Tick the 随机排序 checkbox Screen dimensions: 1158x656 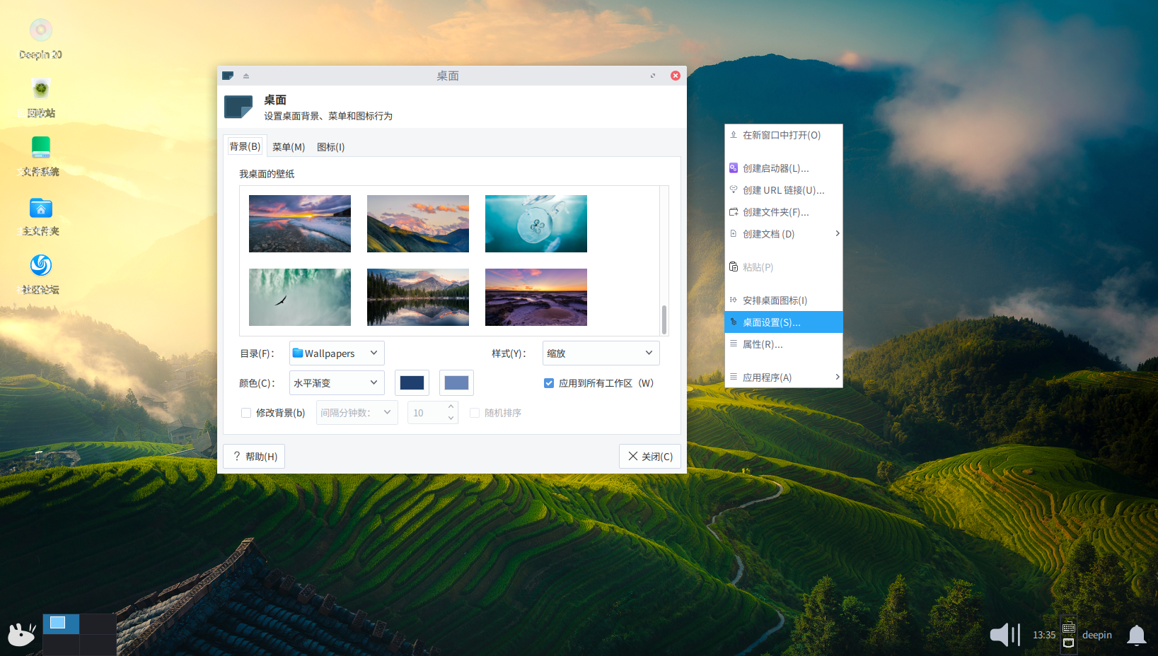click(x=475, y=413)
